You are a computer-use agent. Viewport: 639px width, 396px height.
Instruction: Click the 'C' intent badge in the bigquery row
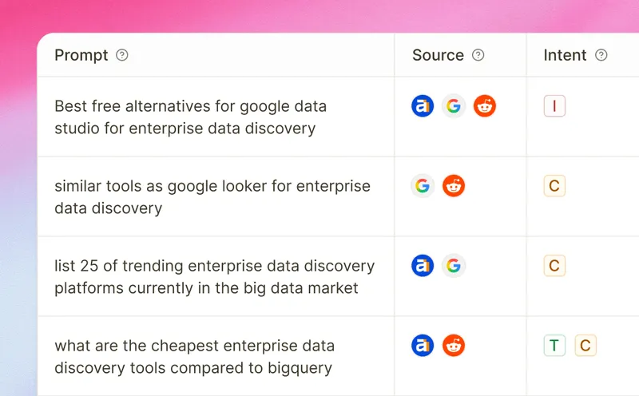(585, 346)
